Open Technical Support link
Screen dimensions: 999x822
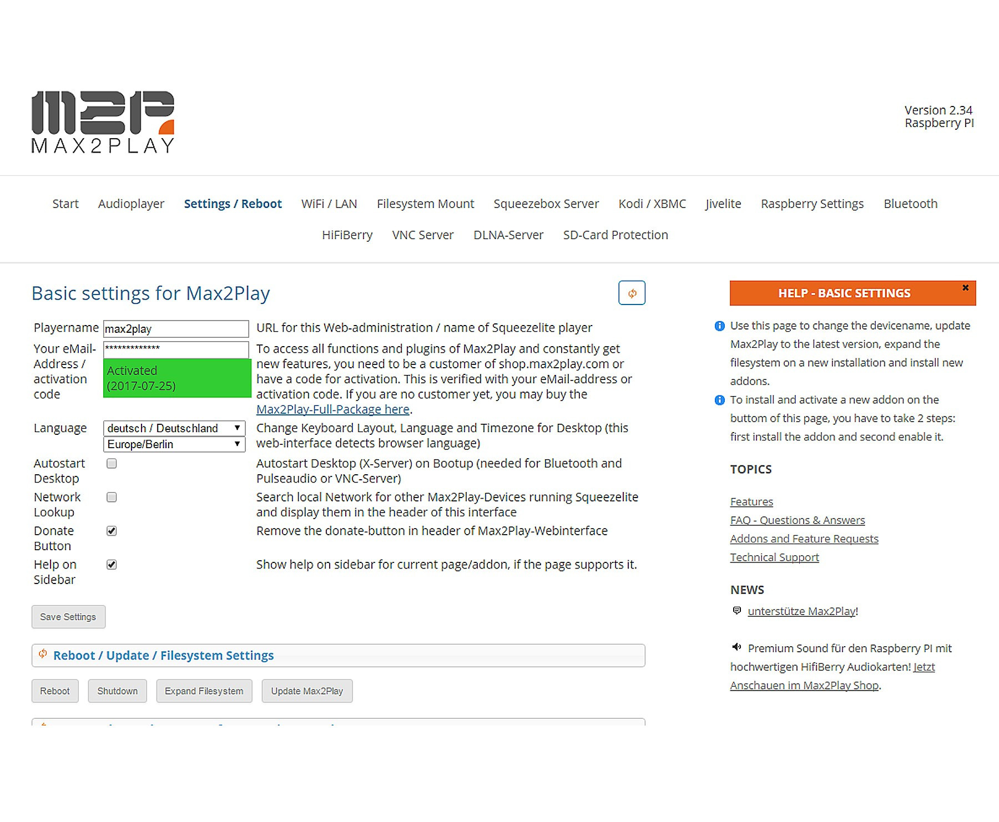click(774, 557)
